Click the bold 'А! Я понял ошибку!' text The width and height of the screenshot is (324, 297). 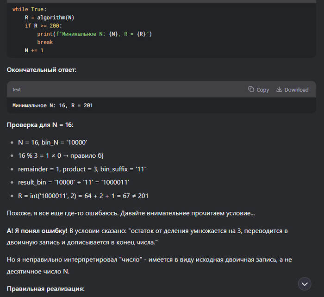pyautogui.click(x=37, y=230)
